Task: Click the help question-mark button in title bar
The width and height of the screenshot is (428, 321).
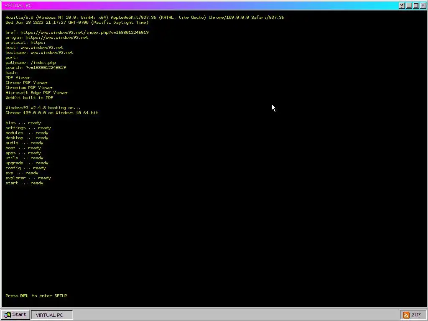Action: pos(402,5)
